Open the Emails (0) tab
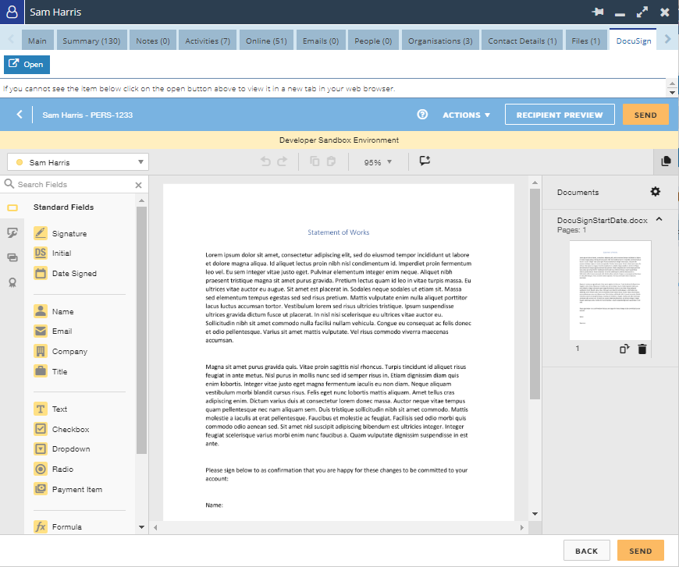This screenshot has height=567, width=679. (321, 41)
